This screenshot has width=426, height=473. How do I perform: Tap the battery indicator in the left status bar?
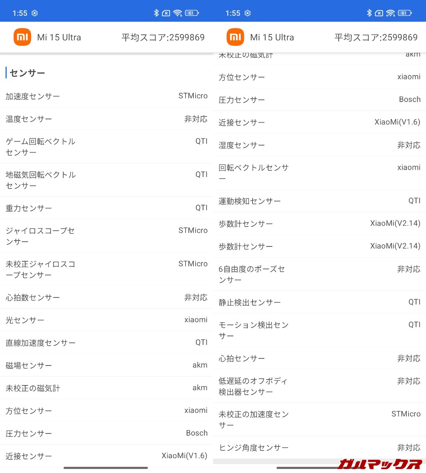click(192, 13)
